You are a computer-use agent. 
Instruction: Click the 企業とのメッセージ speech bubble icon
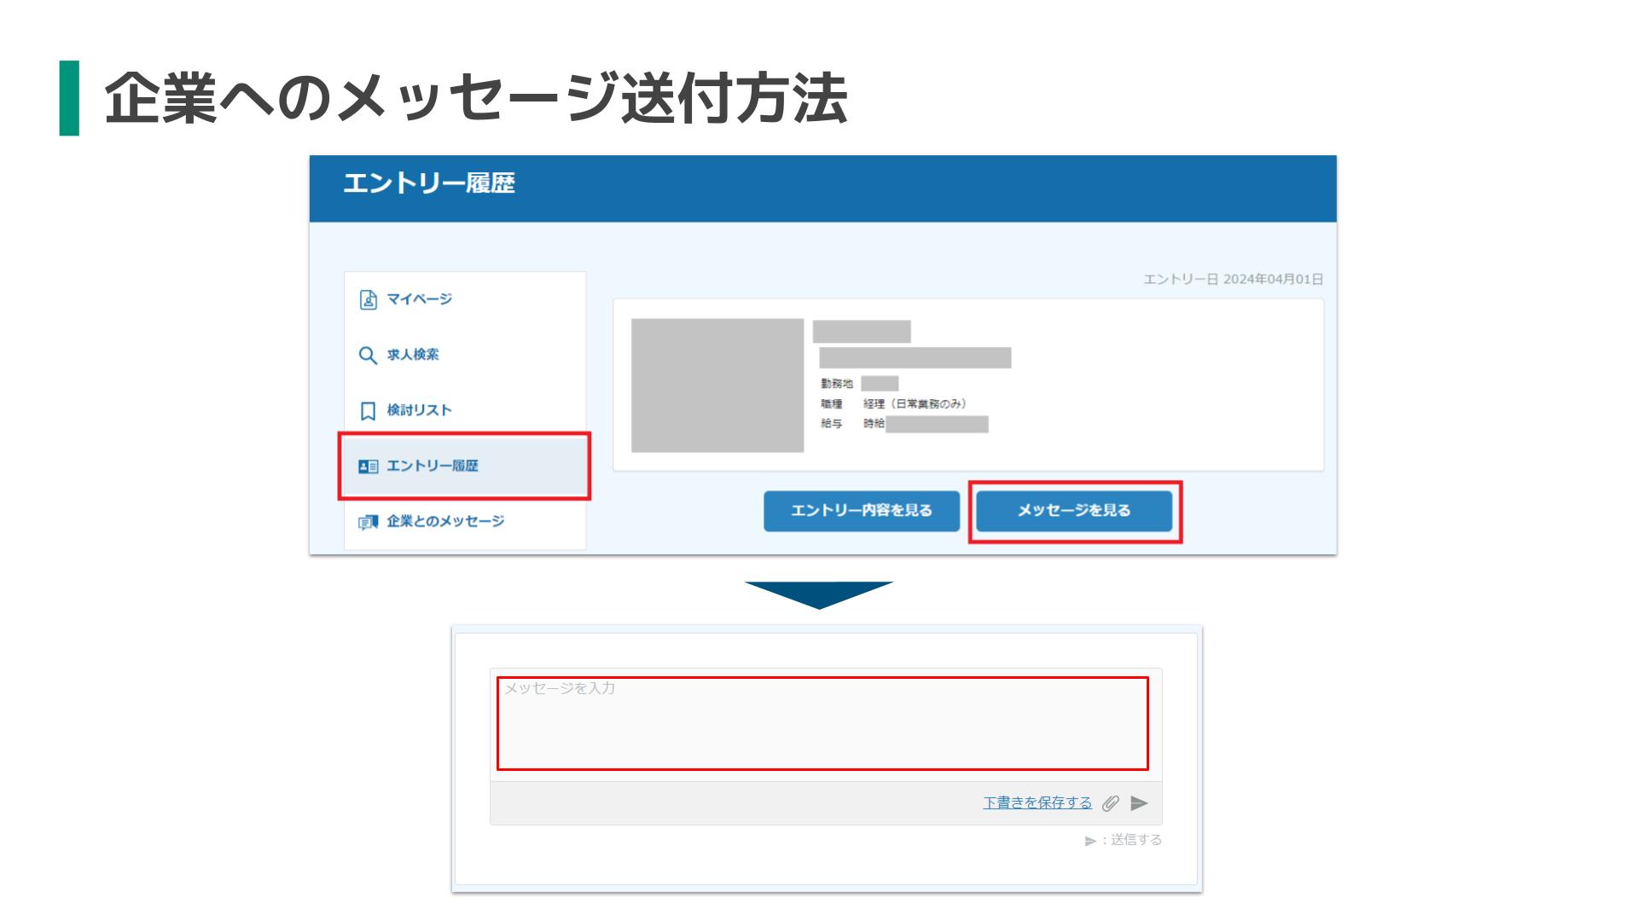tap(367, 521)
